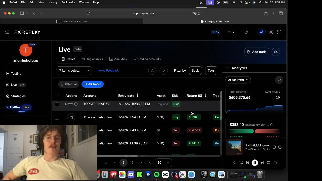Image resolution: width=322 pixels, height=181 pixels.
Task: Click Leave Feedback link
Action: pos(108,71)
